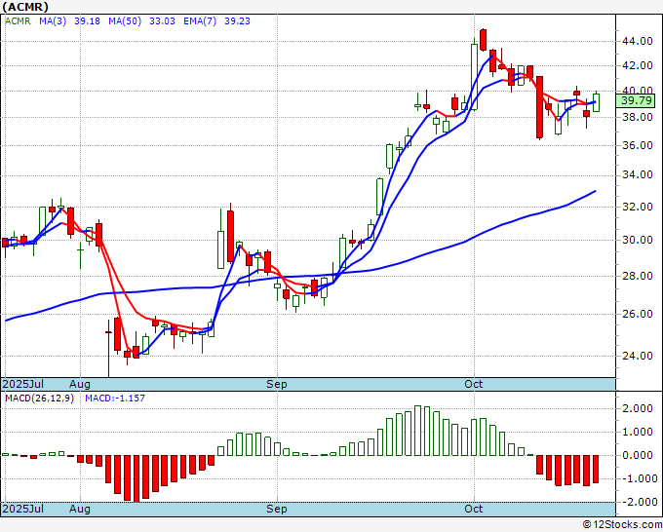This screenshot has width=663, height=532.
Task: Click the Aug label on MACD axis
Action: pos(80,509)
